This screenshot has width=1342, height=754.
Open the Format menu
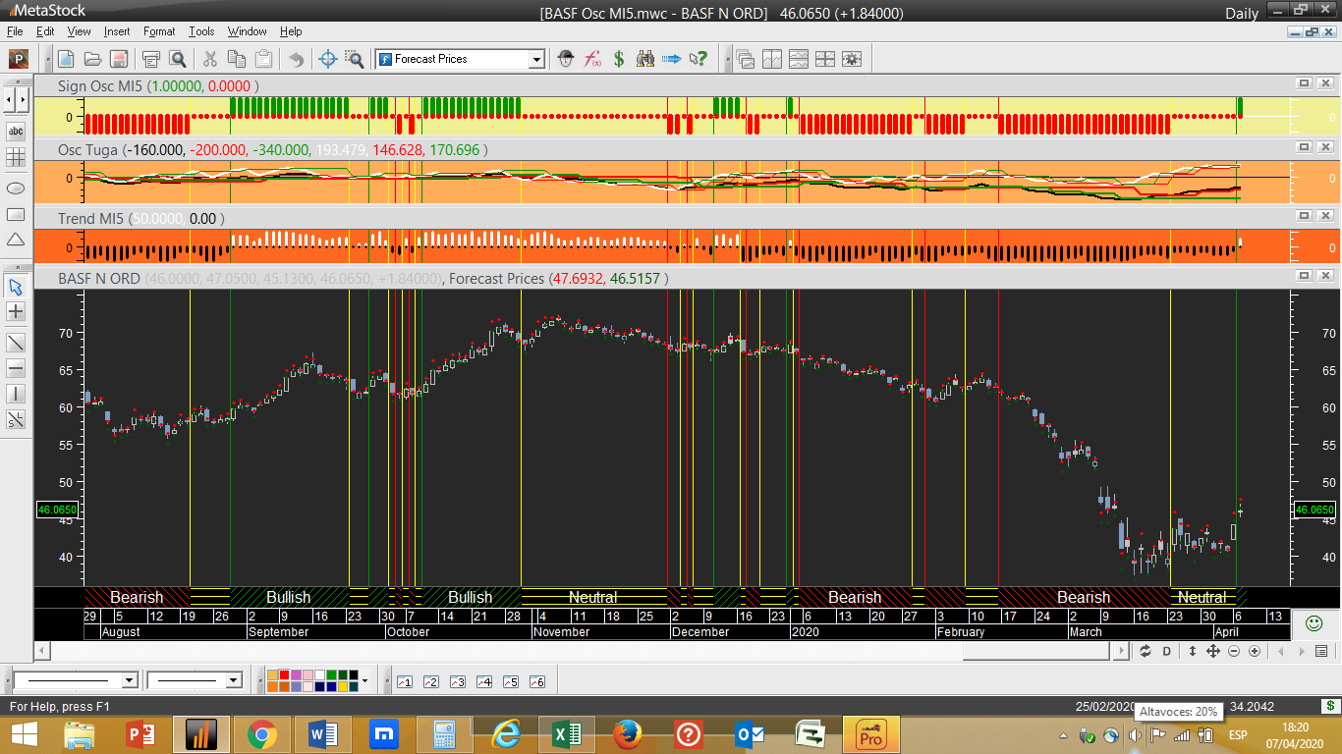pos(159,31)
